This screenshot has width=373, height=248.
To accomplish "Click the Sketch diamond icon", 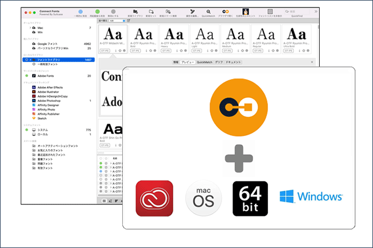I will coord(34,118).
